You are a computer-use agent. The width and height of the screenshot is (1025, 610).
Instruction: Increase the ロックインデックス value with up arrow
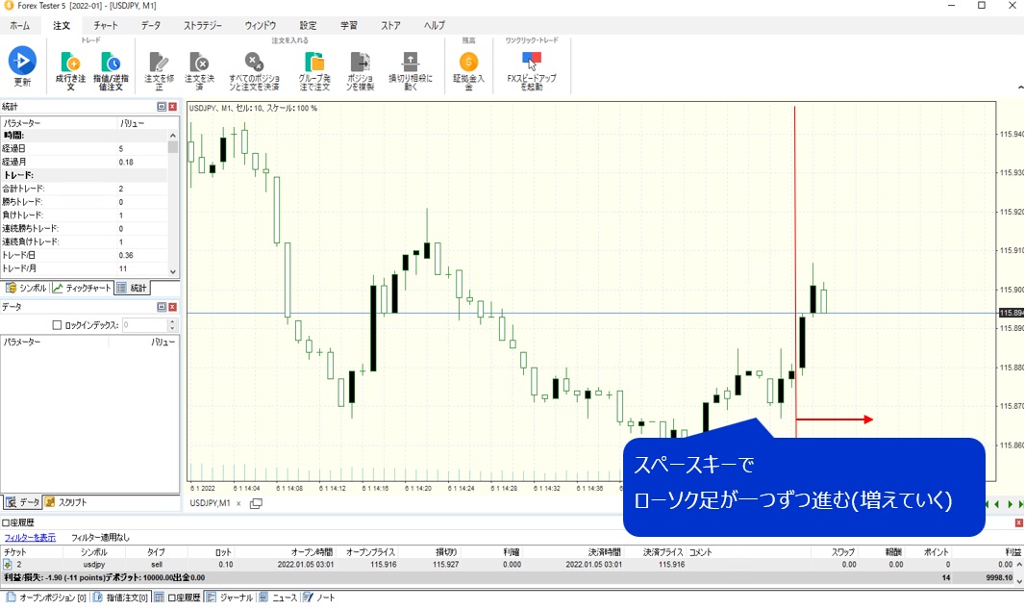coord(172,322)
